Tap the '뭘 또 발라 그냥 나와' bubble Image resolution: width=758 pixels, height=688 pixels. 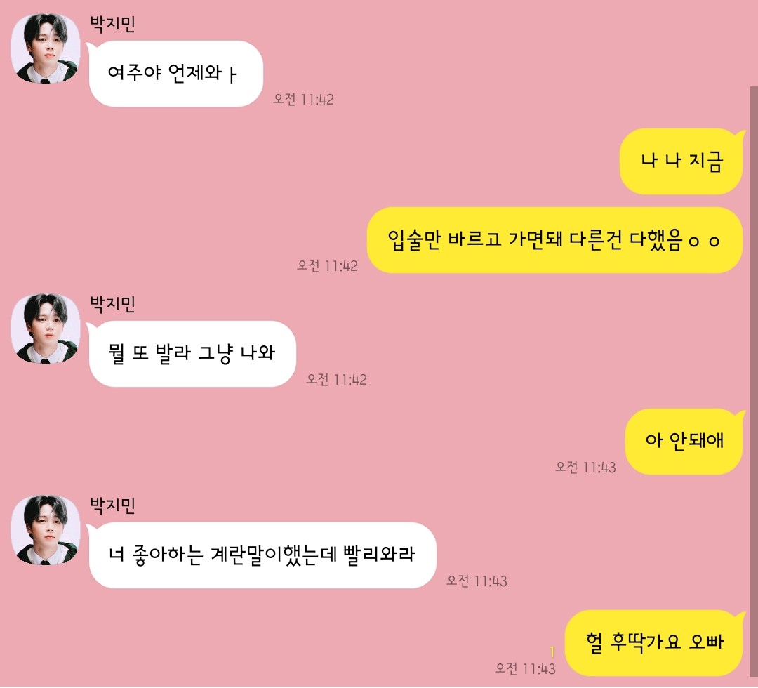pyautogui.click(x=192, y=353)
